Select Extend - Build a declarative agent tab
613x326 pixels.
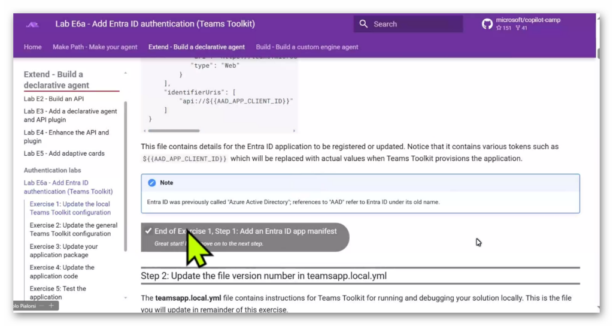tap(196, 47)
